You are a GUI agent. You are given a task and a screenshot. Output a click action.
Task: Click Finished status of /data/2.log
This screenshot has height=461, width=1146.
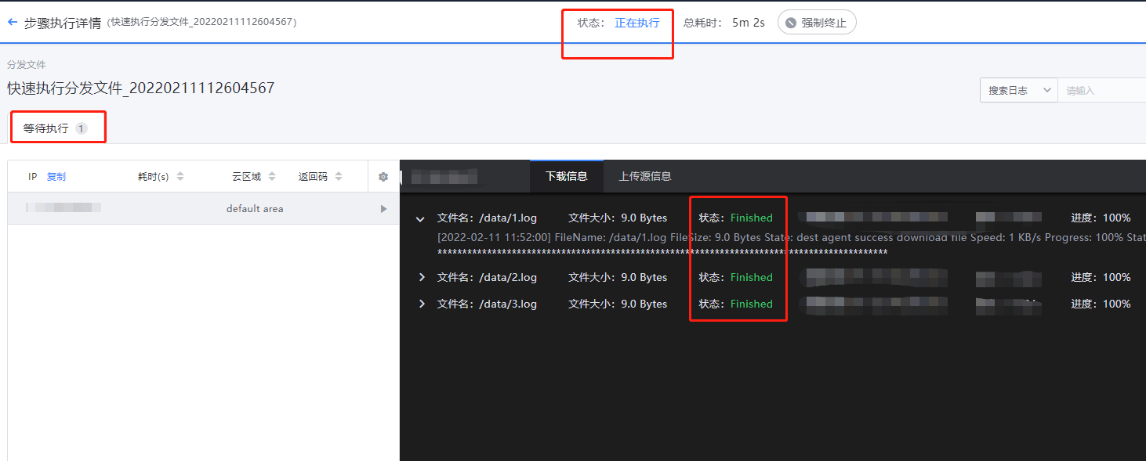752,277
